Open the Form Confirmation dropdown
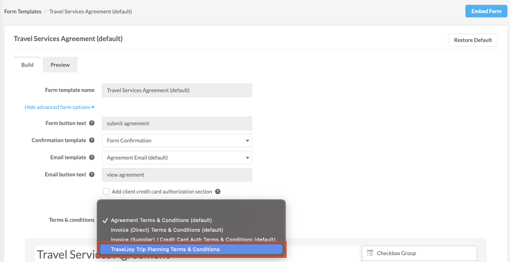 coord(177,140)
